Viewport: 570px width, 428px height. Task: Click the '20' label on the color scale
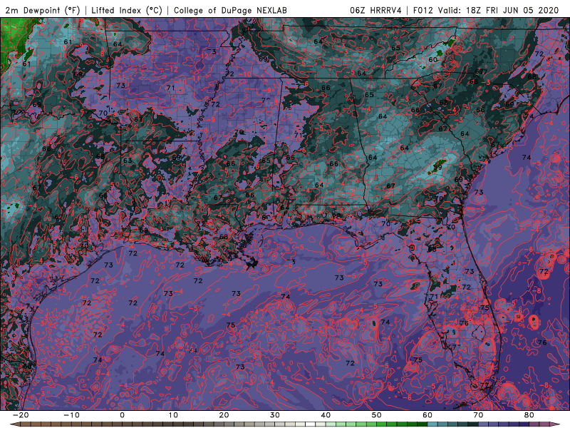(x=224, y=415)
